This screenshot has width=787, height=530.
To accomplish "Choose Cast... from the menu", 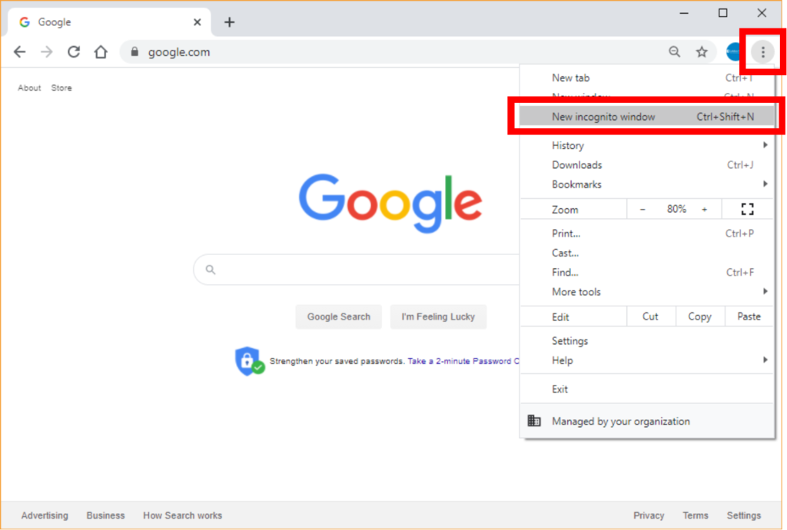I will (647, 253).
